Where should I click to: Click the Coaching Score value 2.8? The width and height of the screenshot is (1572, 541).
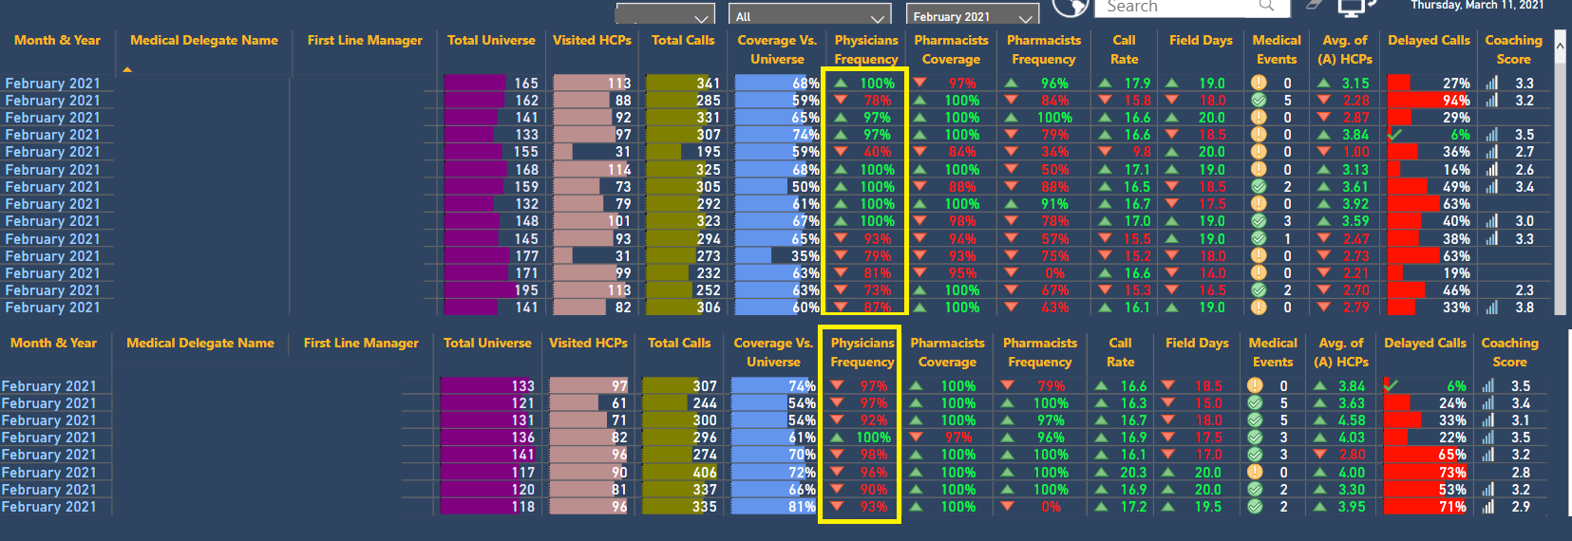[1521, 472]
